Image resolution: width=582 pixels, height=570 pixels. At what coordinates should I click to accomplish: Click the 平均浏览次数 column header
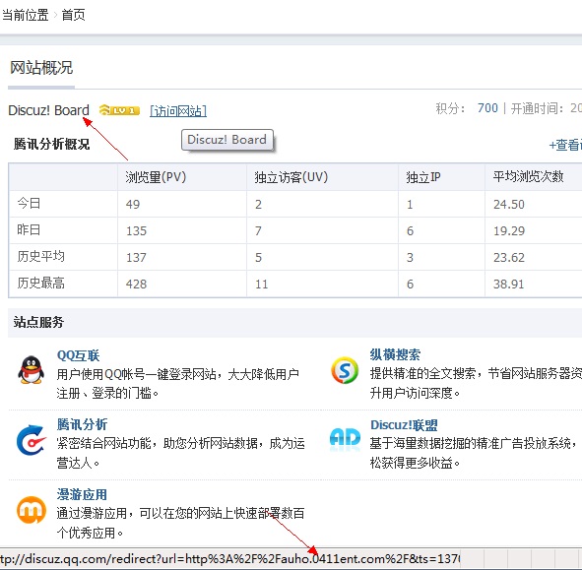coord(528,176)
